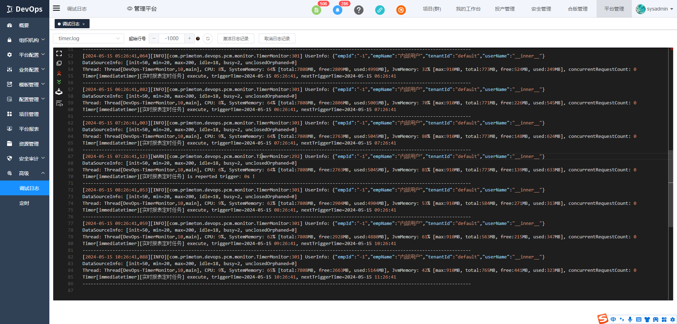This screenshot has width=677, height=324.
Task: Click the refresh log icon
Action: tap(208, 39)
